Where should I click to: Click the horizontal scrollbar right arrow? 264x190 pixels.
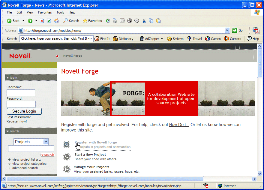coord(254,179)
